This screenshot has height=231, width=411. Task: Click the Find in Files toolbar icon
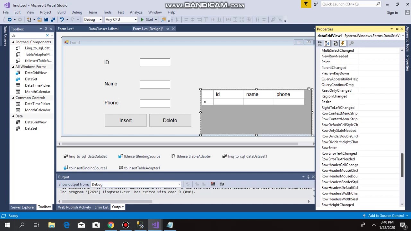point(163,20)
